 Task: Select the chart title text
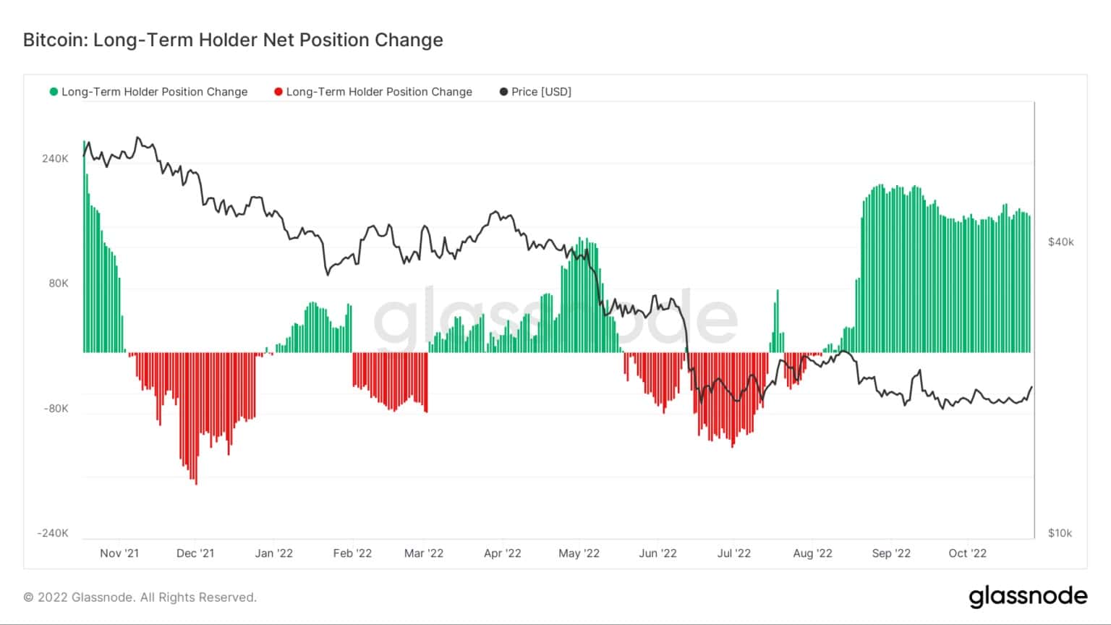click(233, 40)
